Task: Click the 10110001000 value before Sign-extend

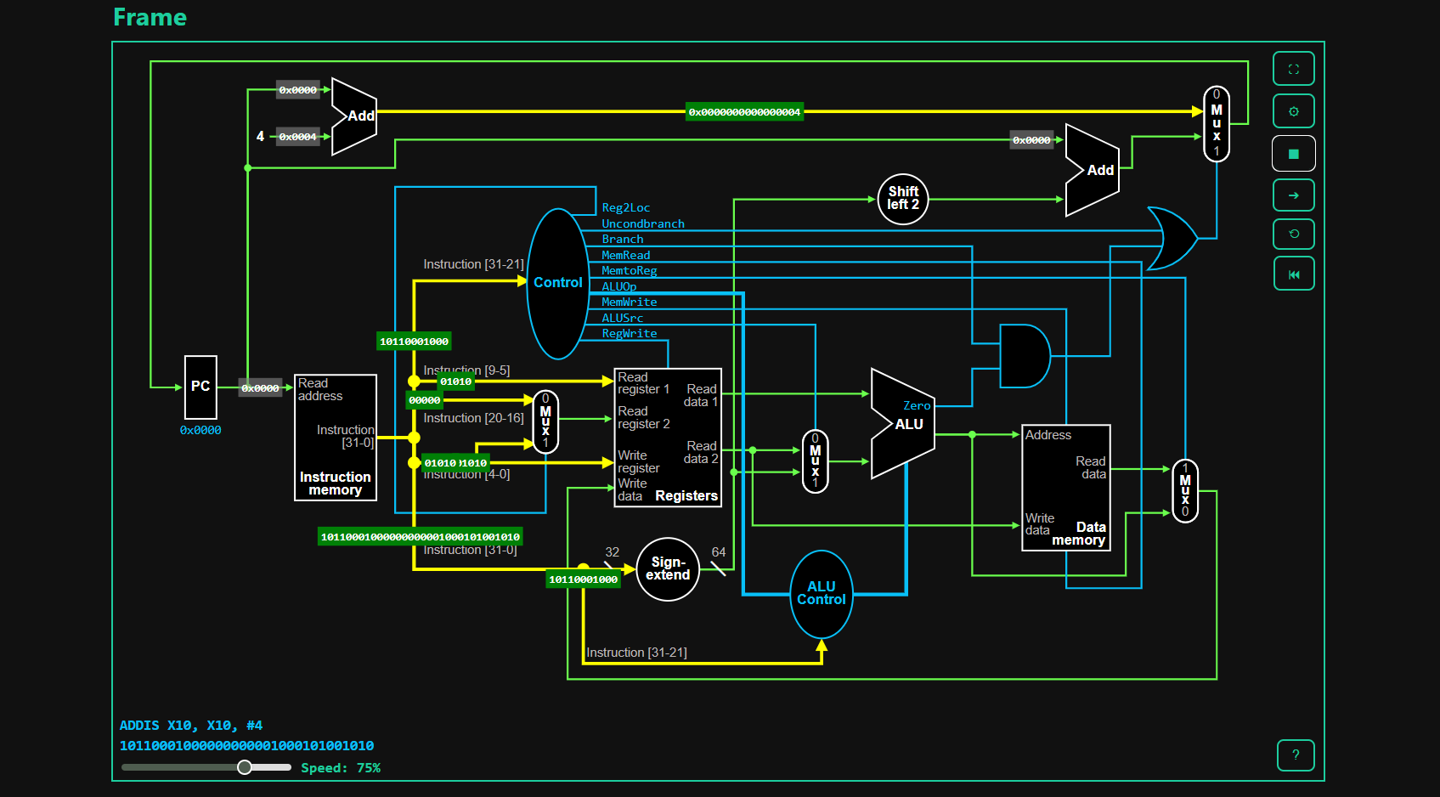Action: coord(583,579)
